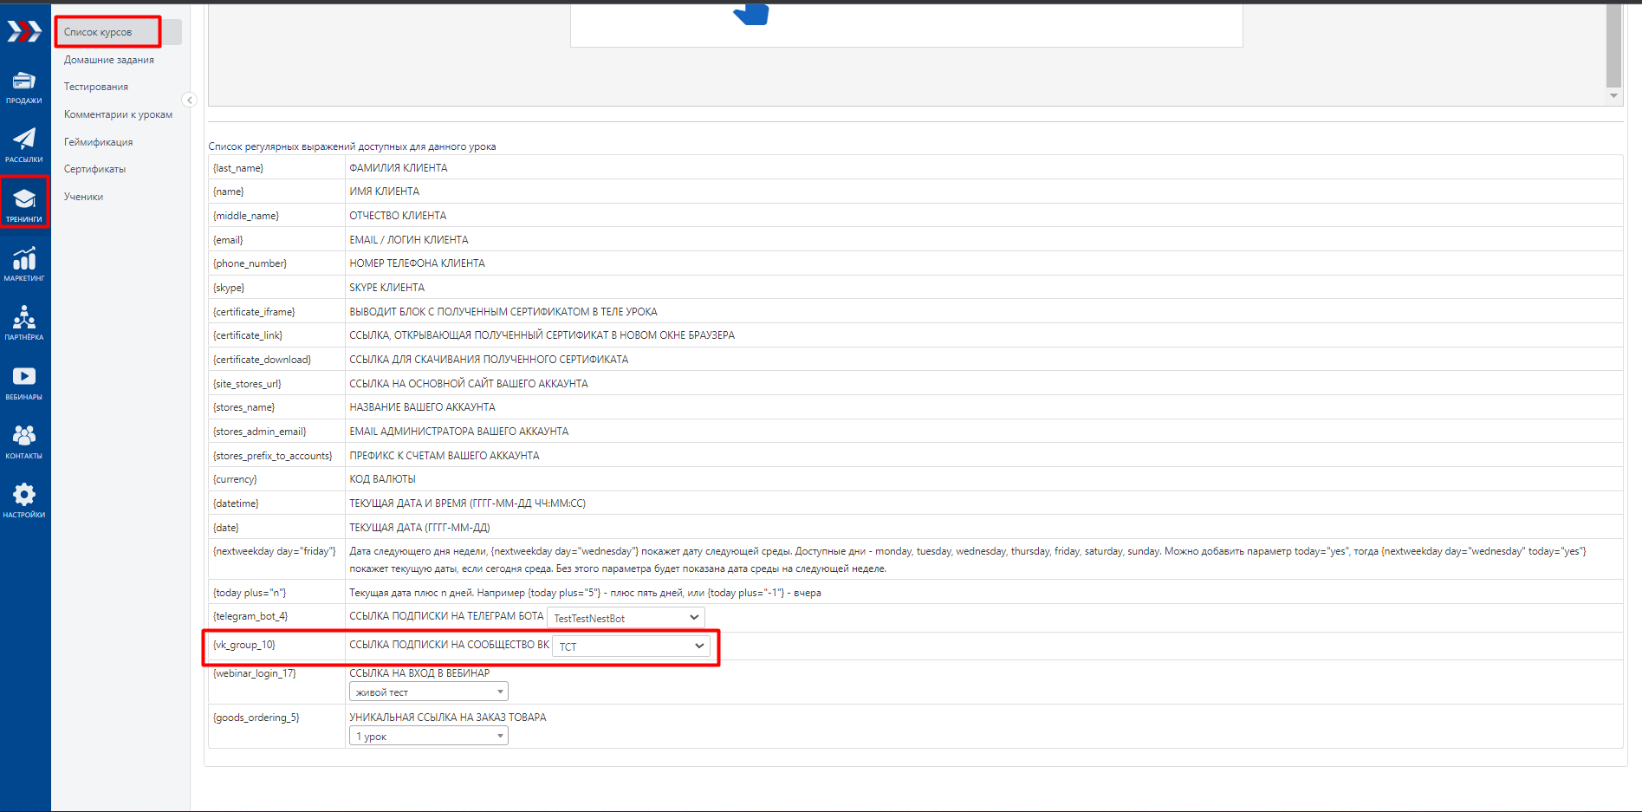This screenshot has height=812, width=1642.
Task: Open Комментарии к урокам link
Action: (x=118, y=114)
